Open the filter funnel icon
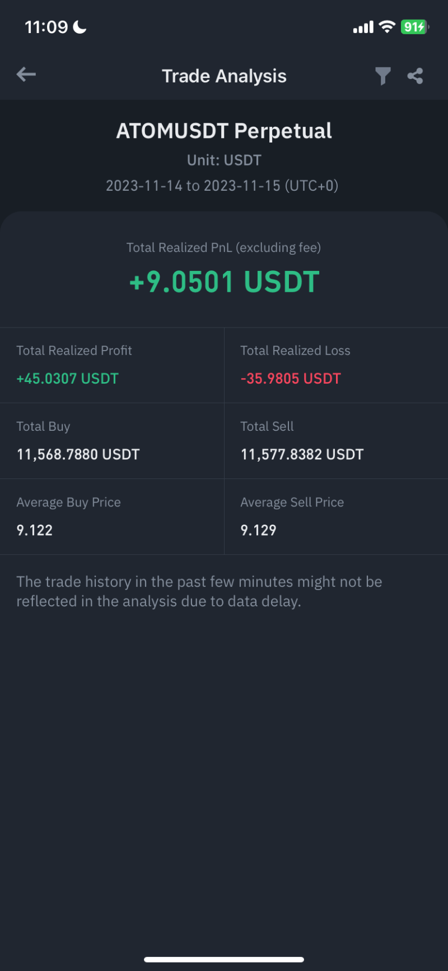Viewport: 448px width, 971px height. click(x=382, y=76)
